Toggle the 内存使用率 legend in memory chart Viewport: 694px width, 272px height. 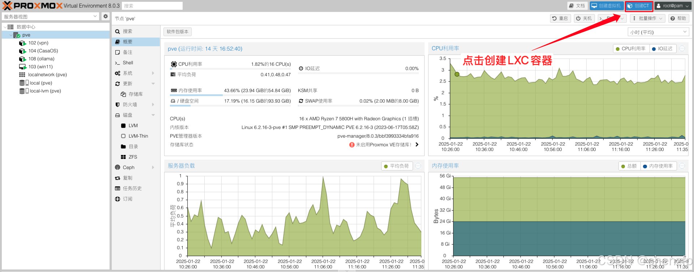click(658, 166)
